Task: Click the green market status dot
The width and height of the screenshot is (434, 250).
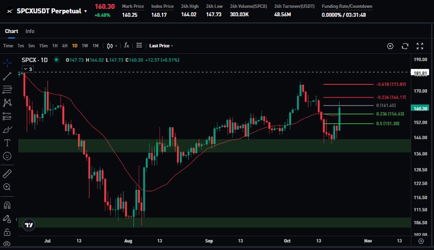Action: click(56, 60)
